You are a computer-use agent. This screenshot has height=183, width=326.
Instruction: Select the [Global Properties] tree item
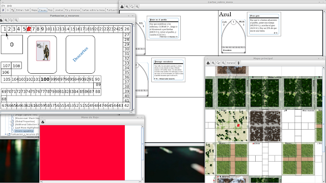[x=25, y=121]
